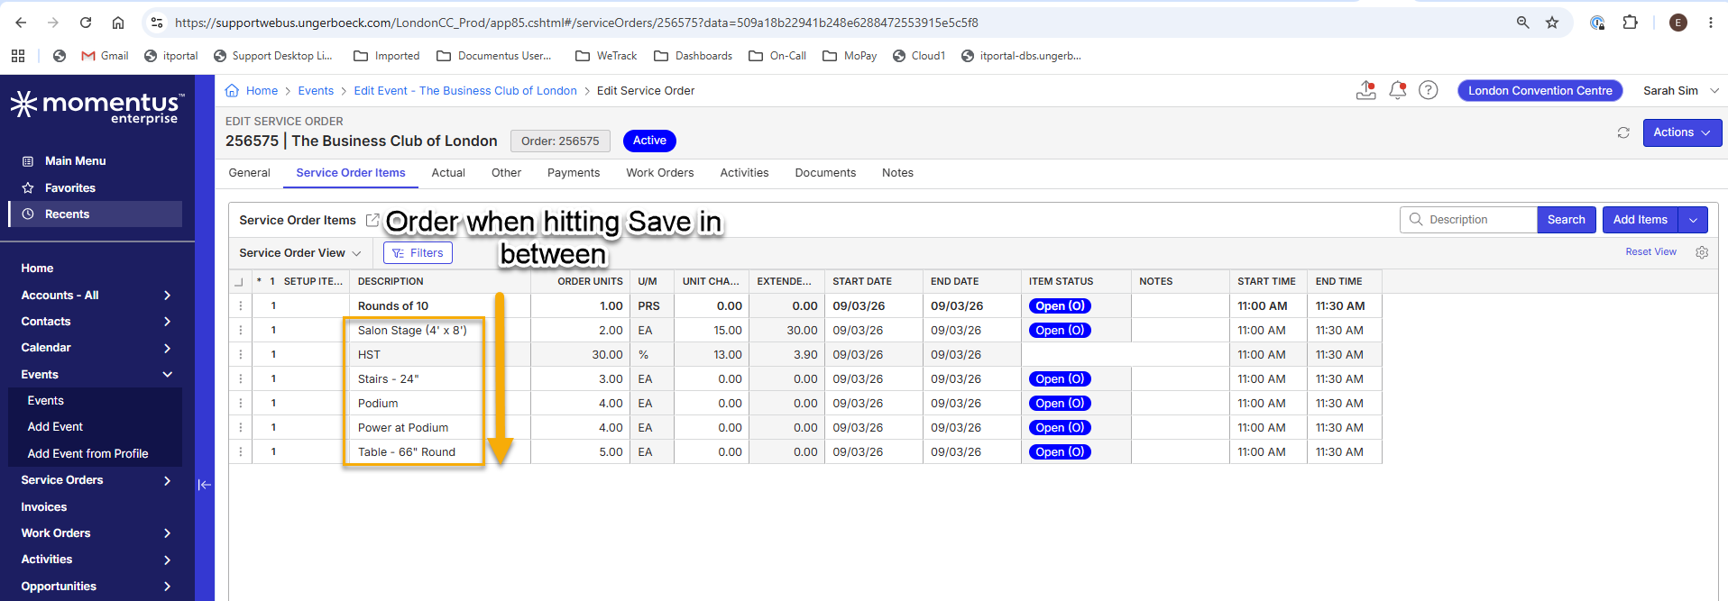Image resolution: width=1728 pixels, height=601 pixels.
Task: Open the browser extensions puzzle icon
Action: (1630, 23)
